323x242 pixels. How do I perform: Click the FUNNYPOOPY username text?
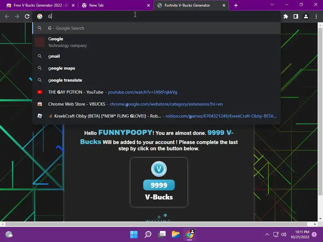coord(125,132)
